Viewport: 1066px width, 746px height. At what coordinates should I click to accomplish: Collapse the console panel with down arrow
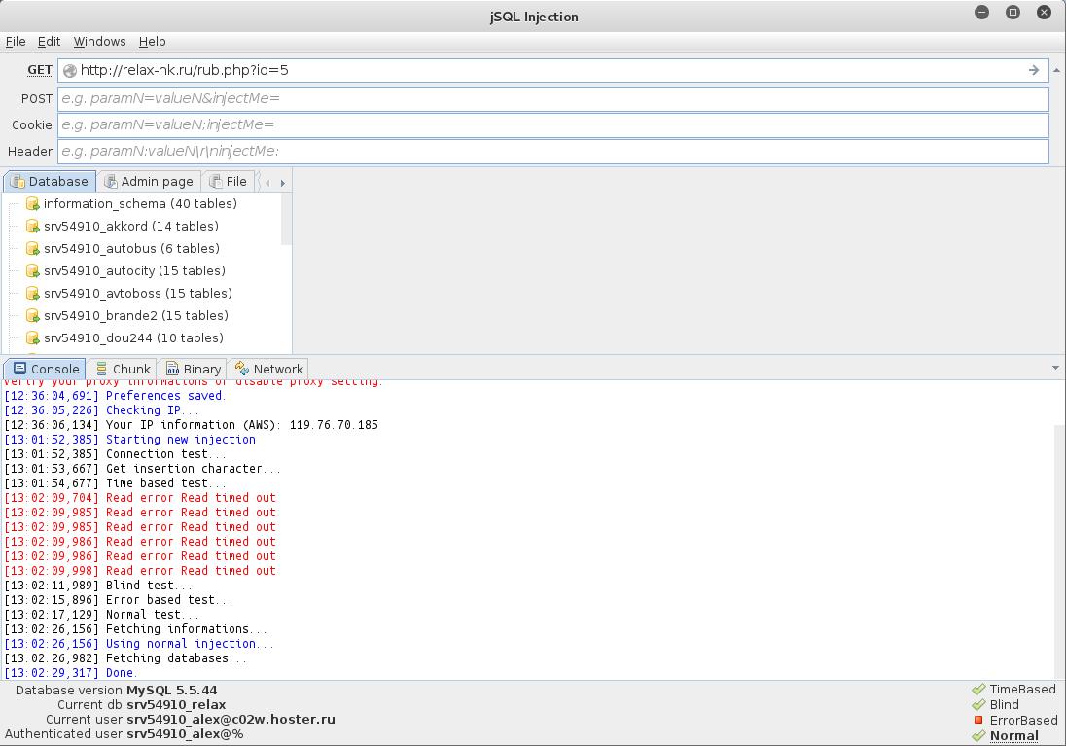(x=1055, y=369)
